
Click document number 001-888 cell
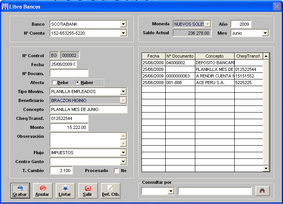tap(180, 83)
